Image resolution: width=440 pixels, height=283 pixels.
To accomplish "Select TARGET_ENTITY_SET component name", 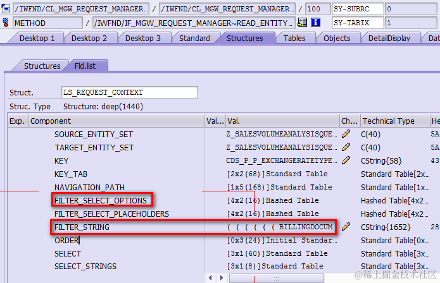I will (x=94, y=148).
